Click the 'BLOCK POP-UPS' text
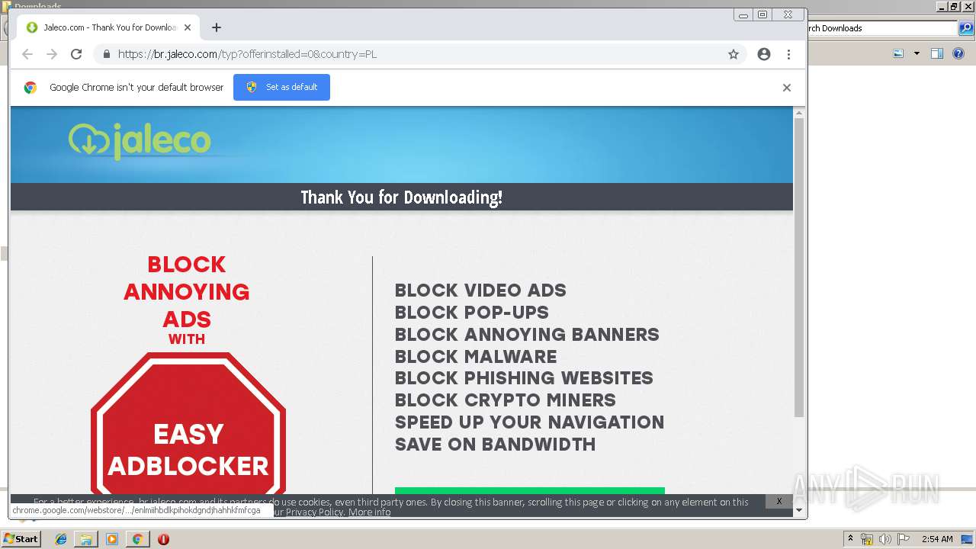The width and height of the screenshot is (976, 549). (x=472, y=313)
